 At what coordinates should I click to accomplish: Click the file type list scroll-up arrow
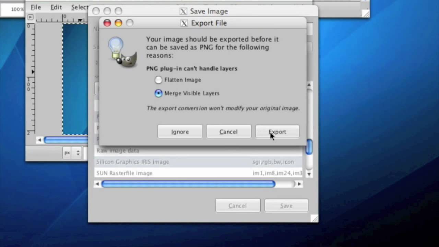309,85
